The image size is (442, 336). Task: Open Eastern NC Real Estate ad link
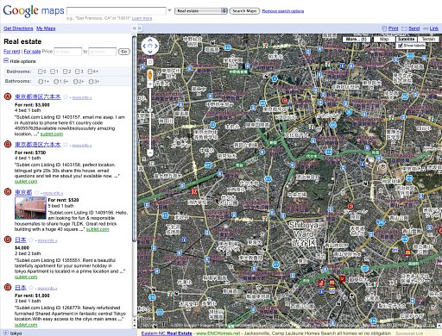pos(167,333)
